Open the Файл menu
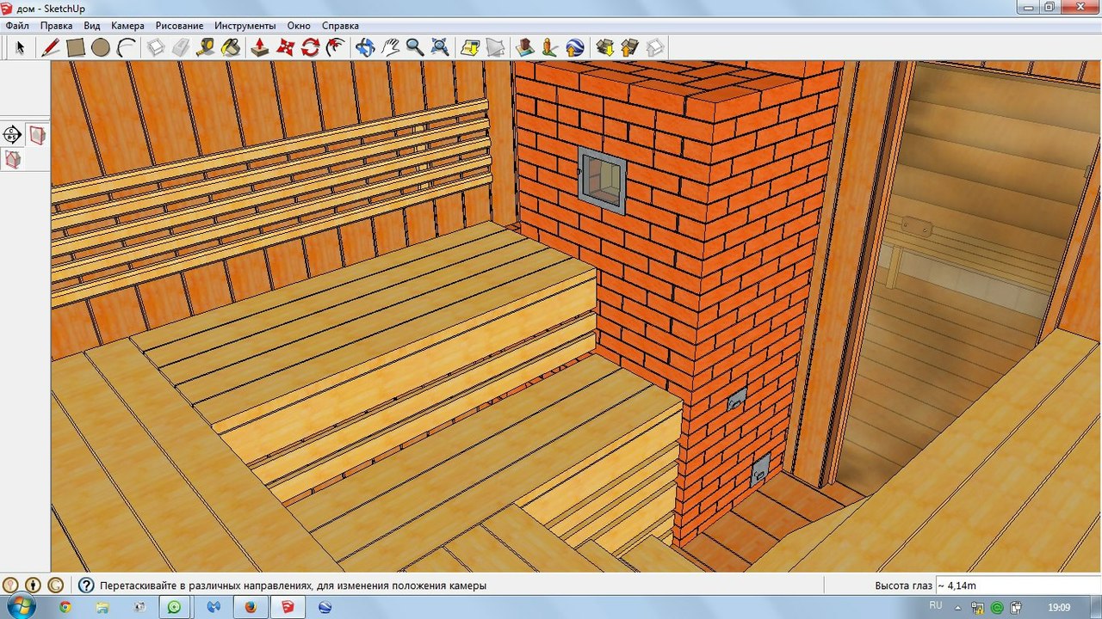 pos(17,26)
